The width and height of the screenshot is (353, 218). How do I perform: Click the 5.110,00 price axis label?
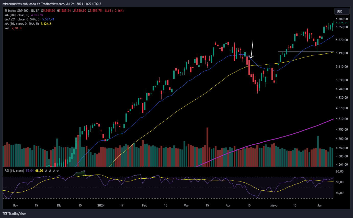pyautogui.click(x=342, y=67)
